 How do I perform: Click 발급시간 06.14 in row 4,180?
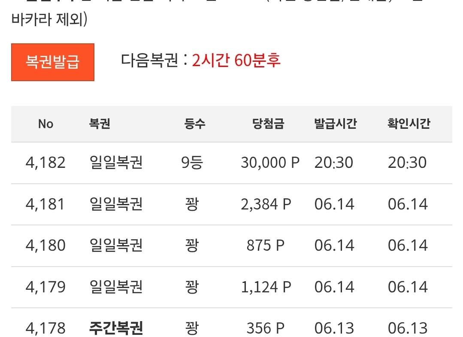click(x=334, y=246)
